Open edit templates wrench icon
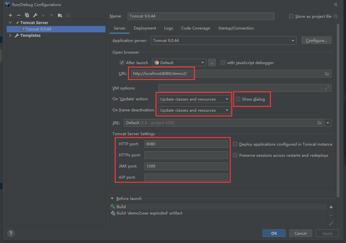The width and height of the screenshot is (346, 243). coord(35,15)
